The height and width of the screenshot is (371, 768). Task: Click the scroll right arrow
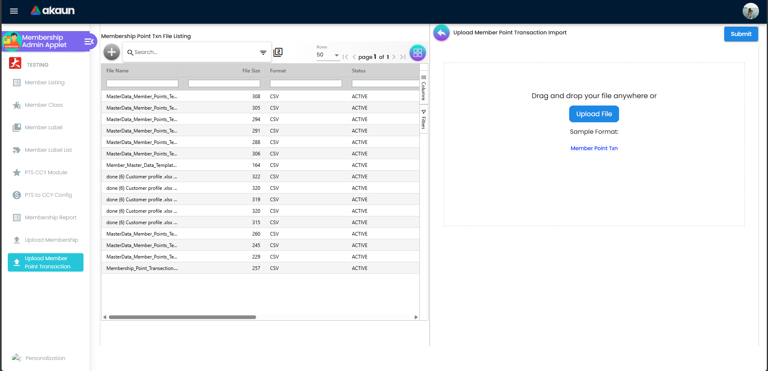pos(416,317)
